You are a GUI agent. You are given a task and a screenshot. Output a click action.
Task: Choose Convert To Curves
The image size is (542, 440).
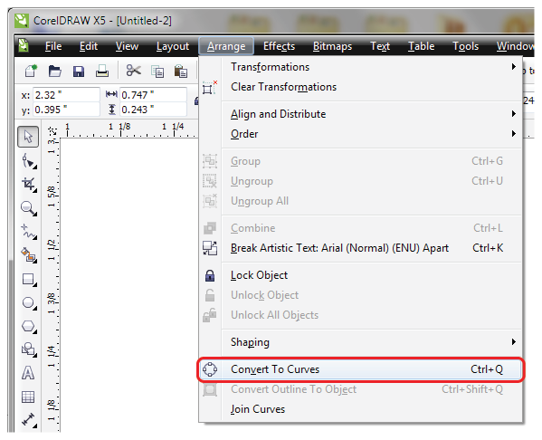[x=360, y=369]
